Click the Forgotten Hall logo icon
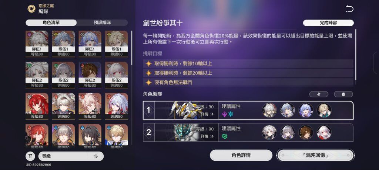The image size is (379, 170). pyautogui.click(x=31, y=9)
